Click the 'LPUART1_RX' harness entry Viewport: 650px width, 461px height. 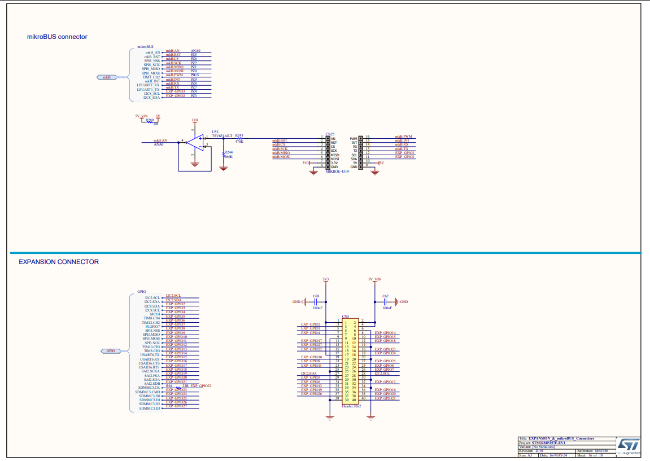(x=148, y=85)
